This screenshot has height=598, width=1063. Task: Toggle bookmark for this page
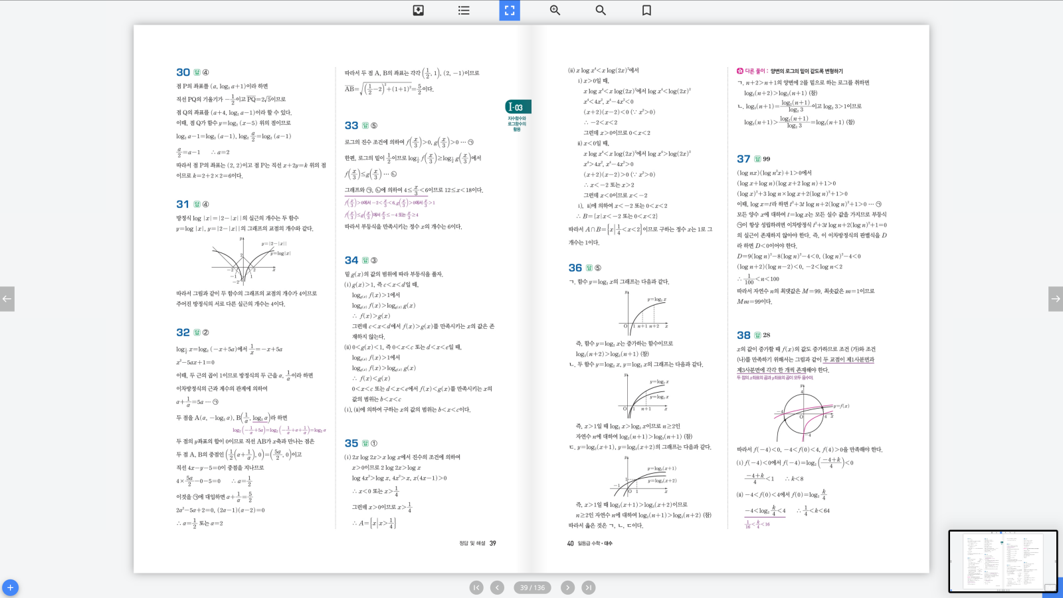[646, 10]
